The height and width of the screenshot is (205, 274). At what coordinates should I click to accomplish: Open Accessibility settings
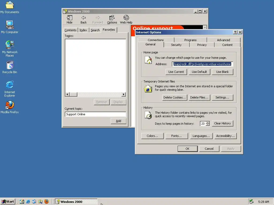click(x=226, y=136)
